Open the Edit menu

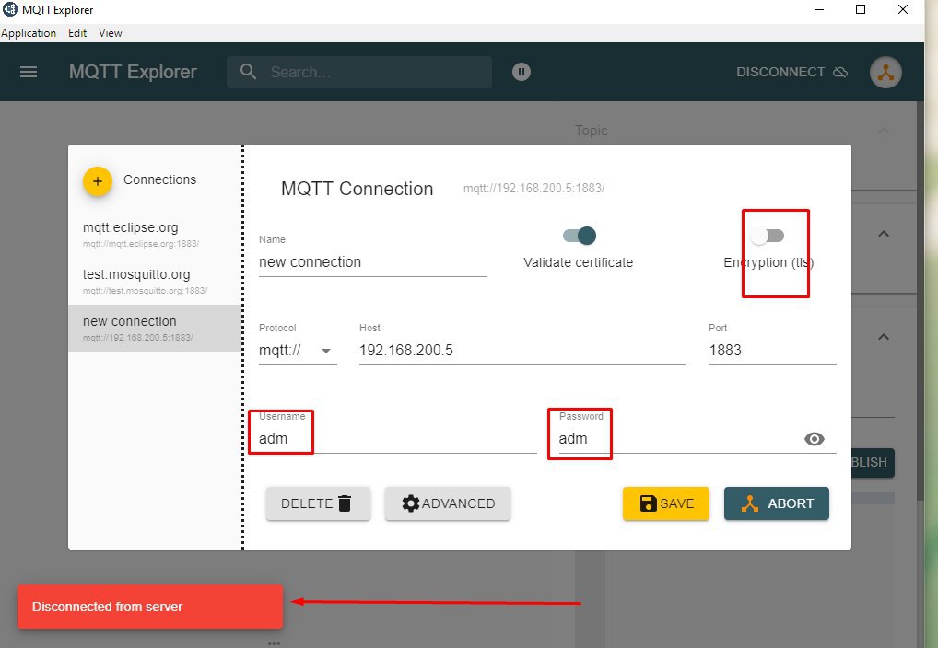coord(77,33)
